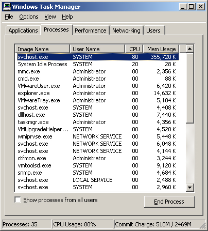The width and height of the screenshot is (208, 231).
Task: Sort by the Image Name column header
Action: tap(42, 49)
